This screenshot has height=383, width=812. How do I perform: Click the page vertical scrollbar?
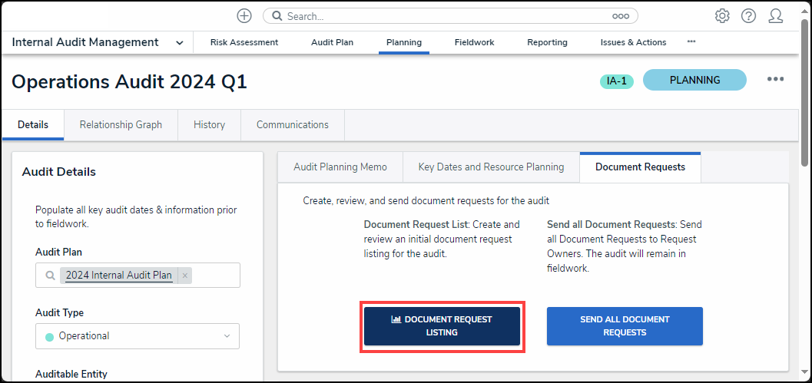tap(804, 92)
